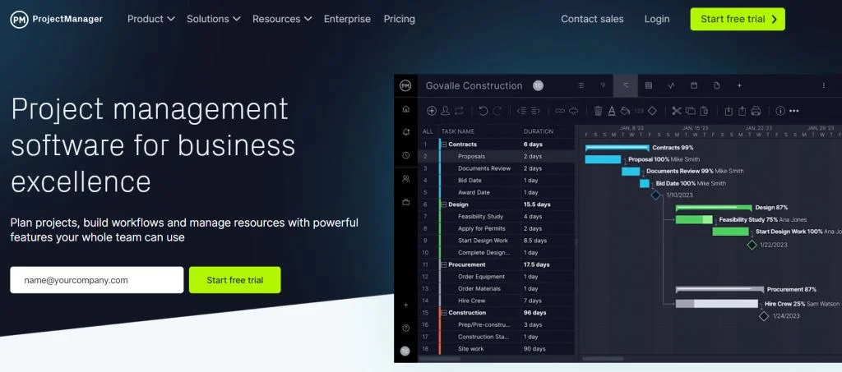Image resolution: width=842 pixels, height=372 pixels.
Task: Click the Apply for Permits task name
Action: [481, 228]
